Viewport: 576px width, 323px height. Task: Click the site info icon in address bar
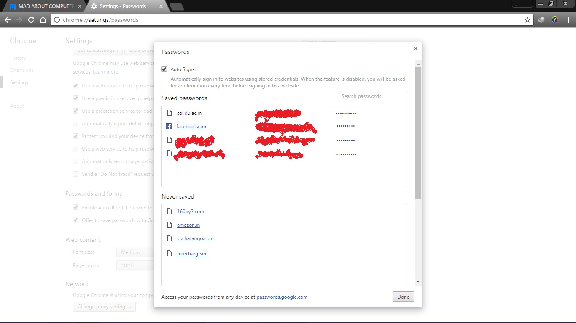pos(57,20)
